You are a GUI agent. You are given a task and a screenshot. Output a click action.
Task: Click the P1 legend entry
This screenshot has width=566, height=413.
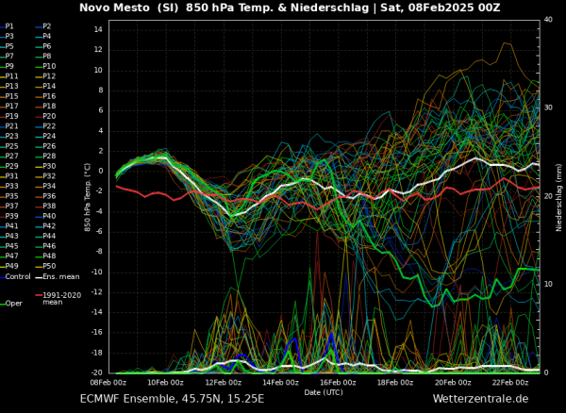[x=7, y=26]
